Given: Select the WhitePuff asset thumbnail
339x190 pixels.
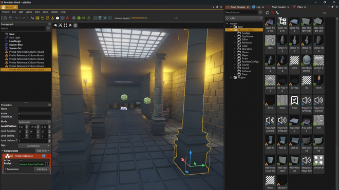Looking at the screenshot, I should [318, 164].
